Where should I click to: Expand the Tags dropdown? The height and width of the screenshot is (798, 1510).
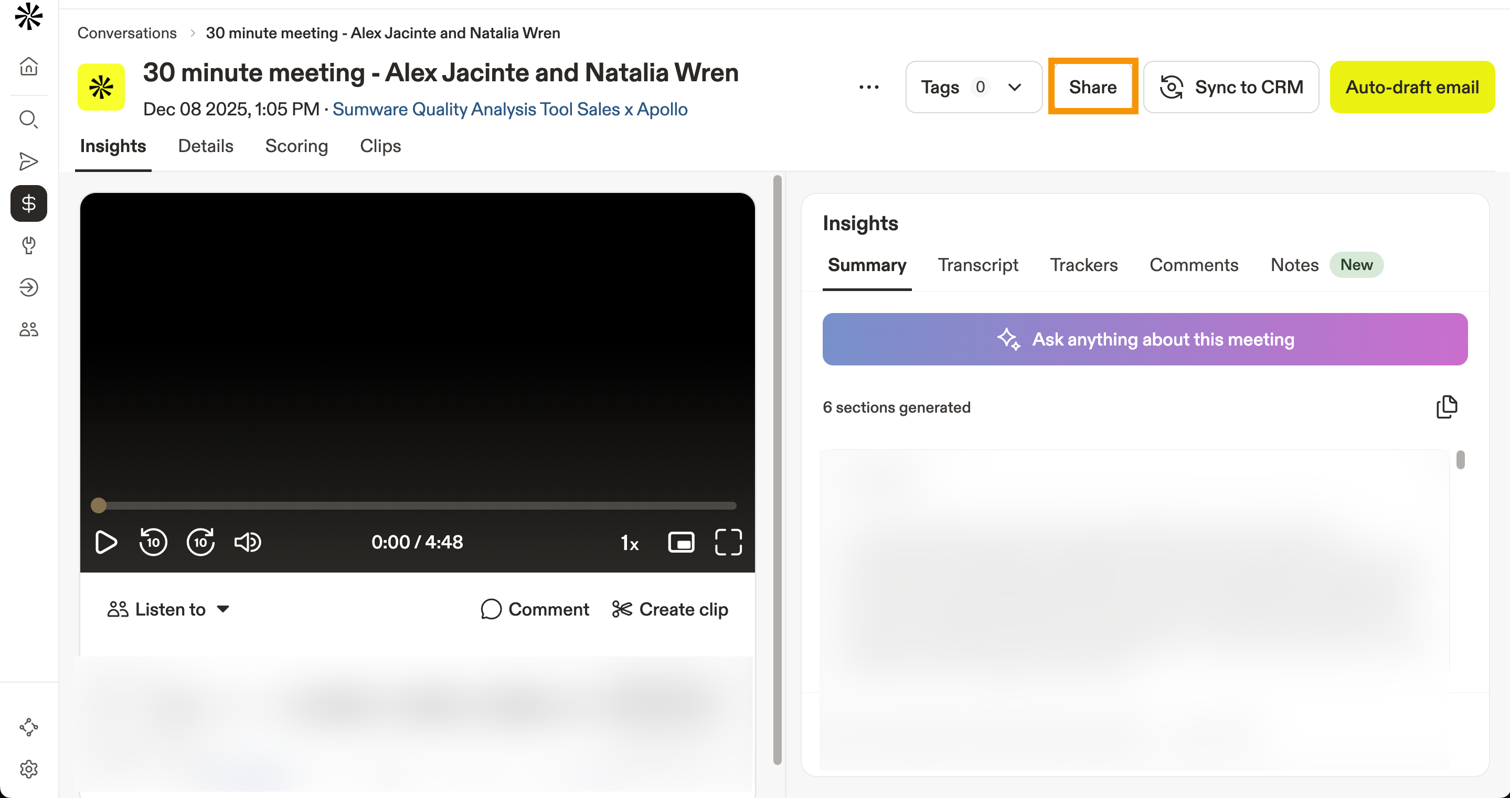(973, 88)
